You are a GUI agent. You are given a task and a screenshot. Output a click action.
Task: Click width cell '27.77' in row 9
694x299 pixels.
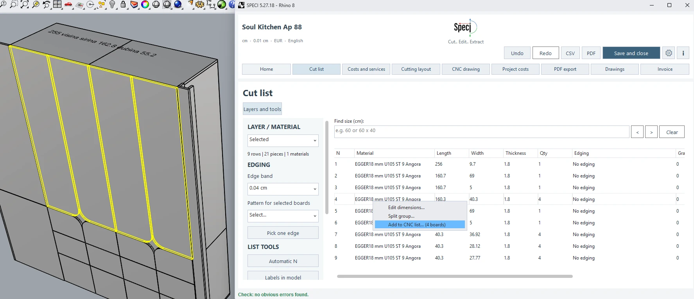coord(475,258)
